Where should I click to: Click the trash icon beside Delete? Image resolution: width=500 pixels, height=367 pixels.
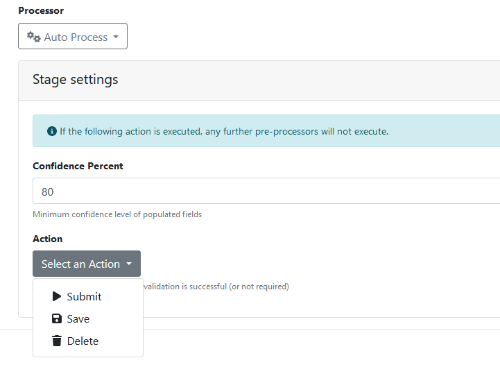pyautogui.click(x=57, y=341)
